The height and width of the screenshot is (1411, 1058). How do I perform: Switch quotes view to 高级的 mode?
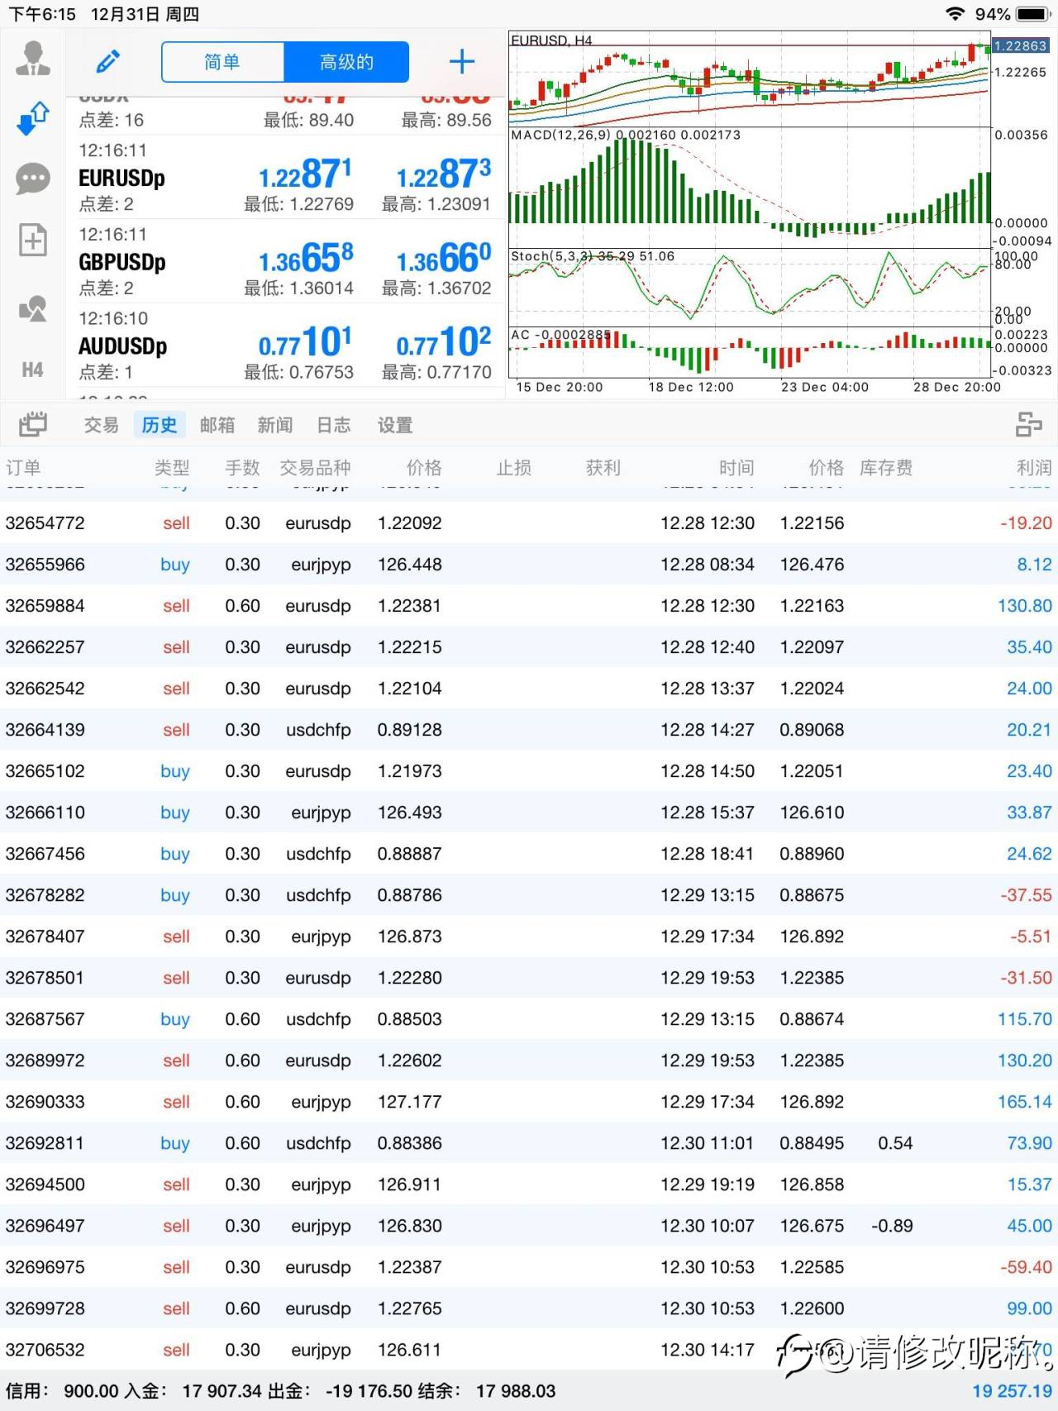(x=346, y=62)
